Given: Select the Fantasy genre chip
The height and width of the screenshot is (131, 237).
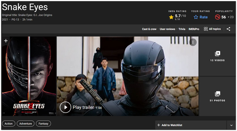Looking at the screenshot, I should (x=43, y=123).
